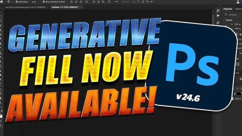The height and width of the screenshot is (136, 242).
Task: Select the Layer 0 layer name
Action: point(238,99)
